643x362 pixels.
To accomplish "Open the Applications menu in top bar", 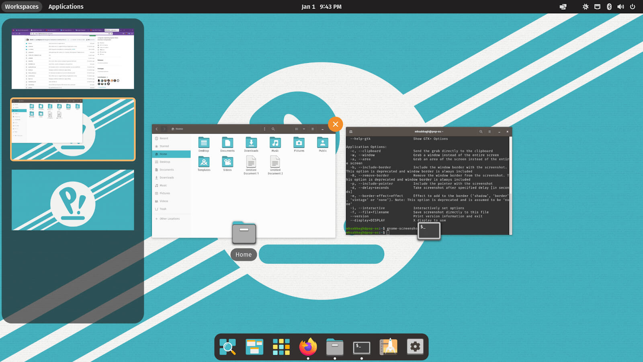I will (x=66, y=6).
